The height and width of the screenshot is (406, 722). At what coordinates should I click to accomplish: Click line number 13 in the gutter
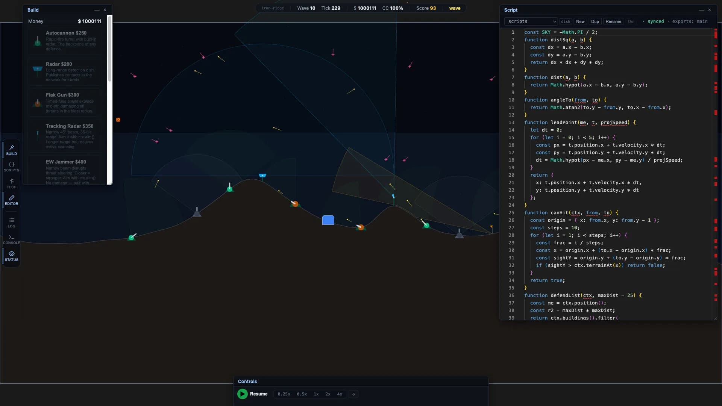(511, 123)
